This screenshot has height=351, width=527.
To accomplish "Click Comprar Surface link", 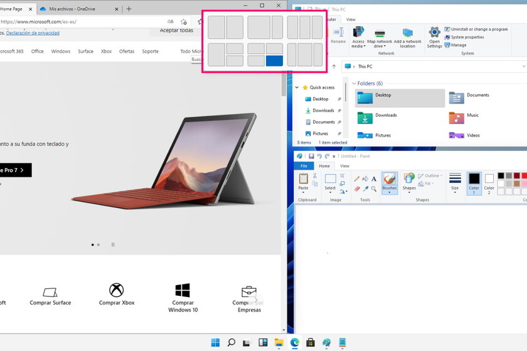I will pos(50,296).
